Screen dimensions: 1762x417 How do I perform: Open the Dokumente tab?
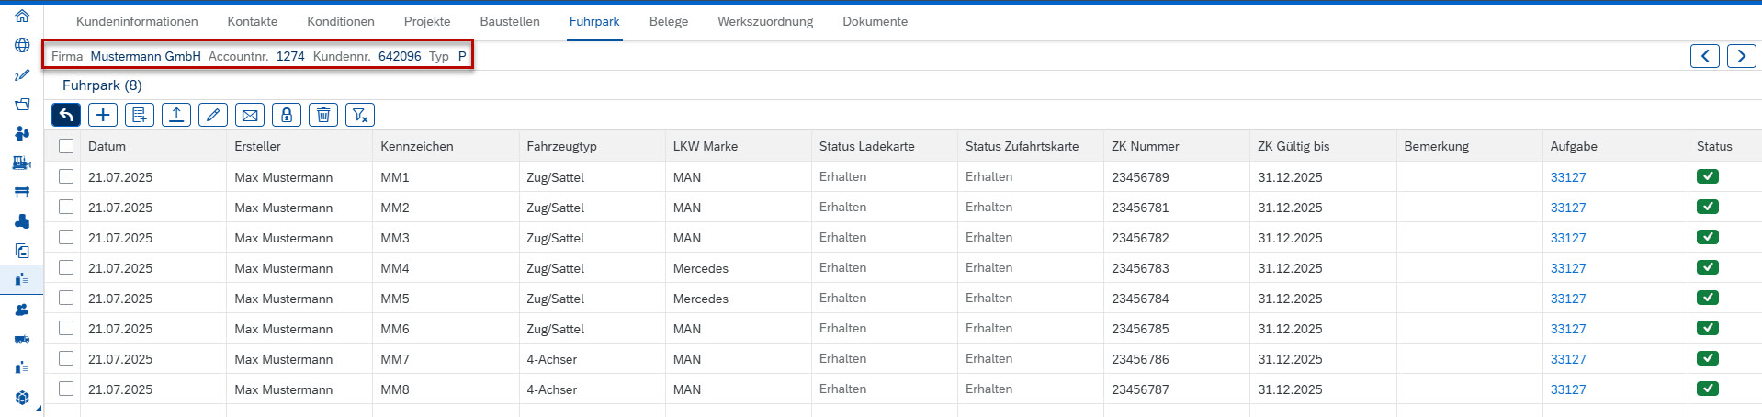[x=875, y=21]
